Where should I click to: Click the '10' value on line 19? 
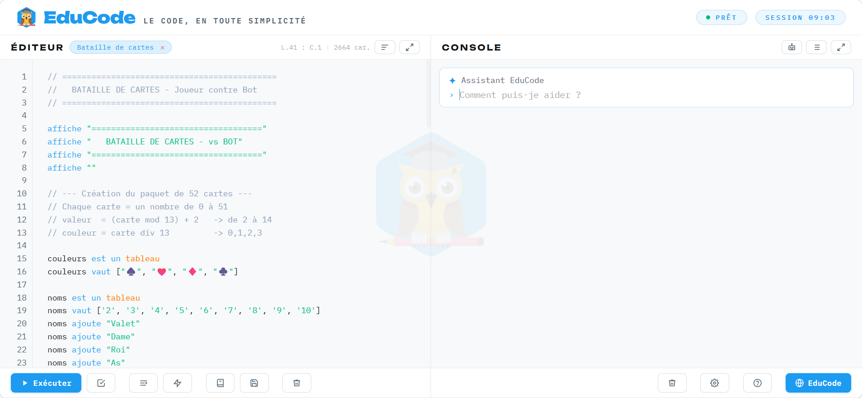click(306, 310)
